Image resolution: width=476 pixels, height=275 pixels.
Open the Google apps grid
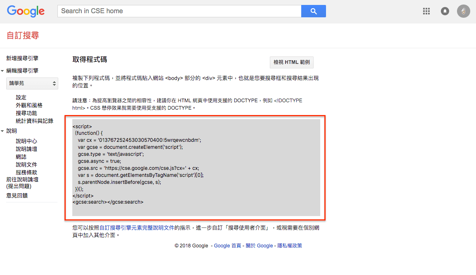click(426, 12)
